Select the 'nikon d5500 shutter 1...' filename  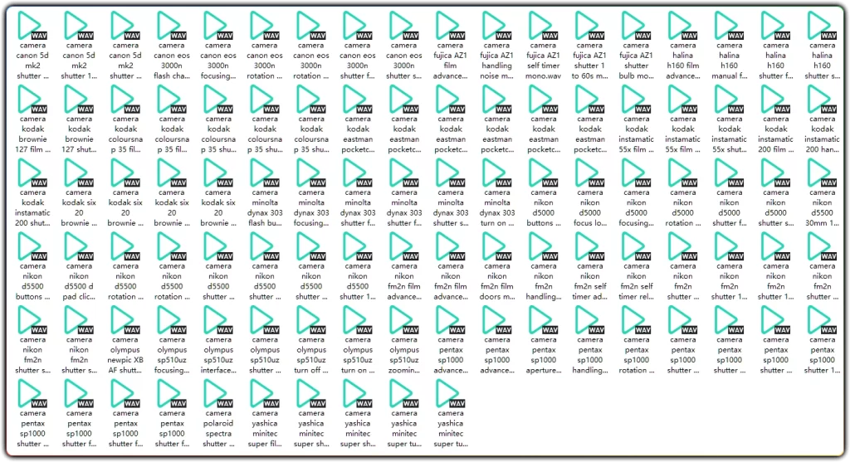pos(357,282)
